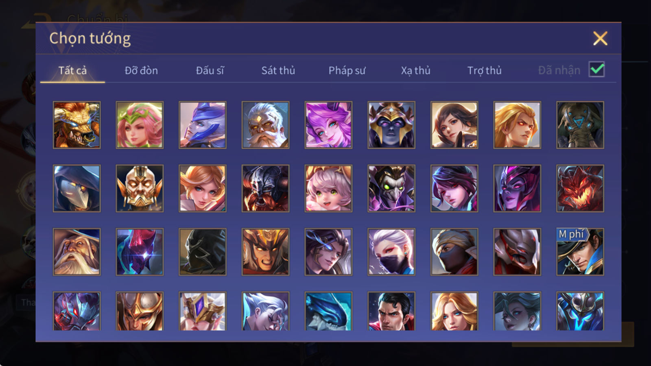Toggle the 'Đã nhận' checkbox
651x366 pixels.
tap(596, 70)
